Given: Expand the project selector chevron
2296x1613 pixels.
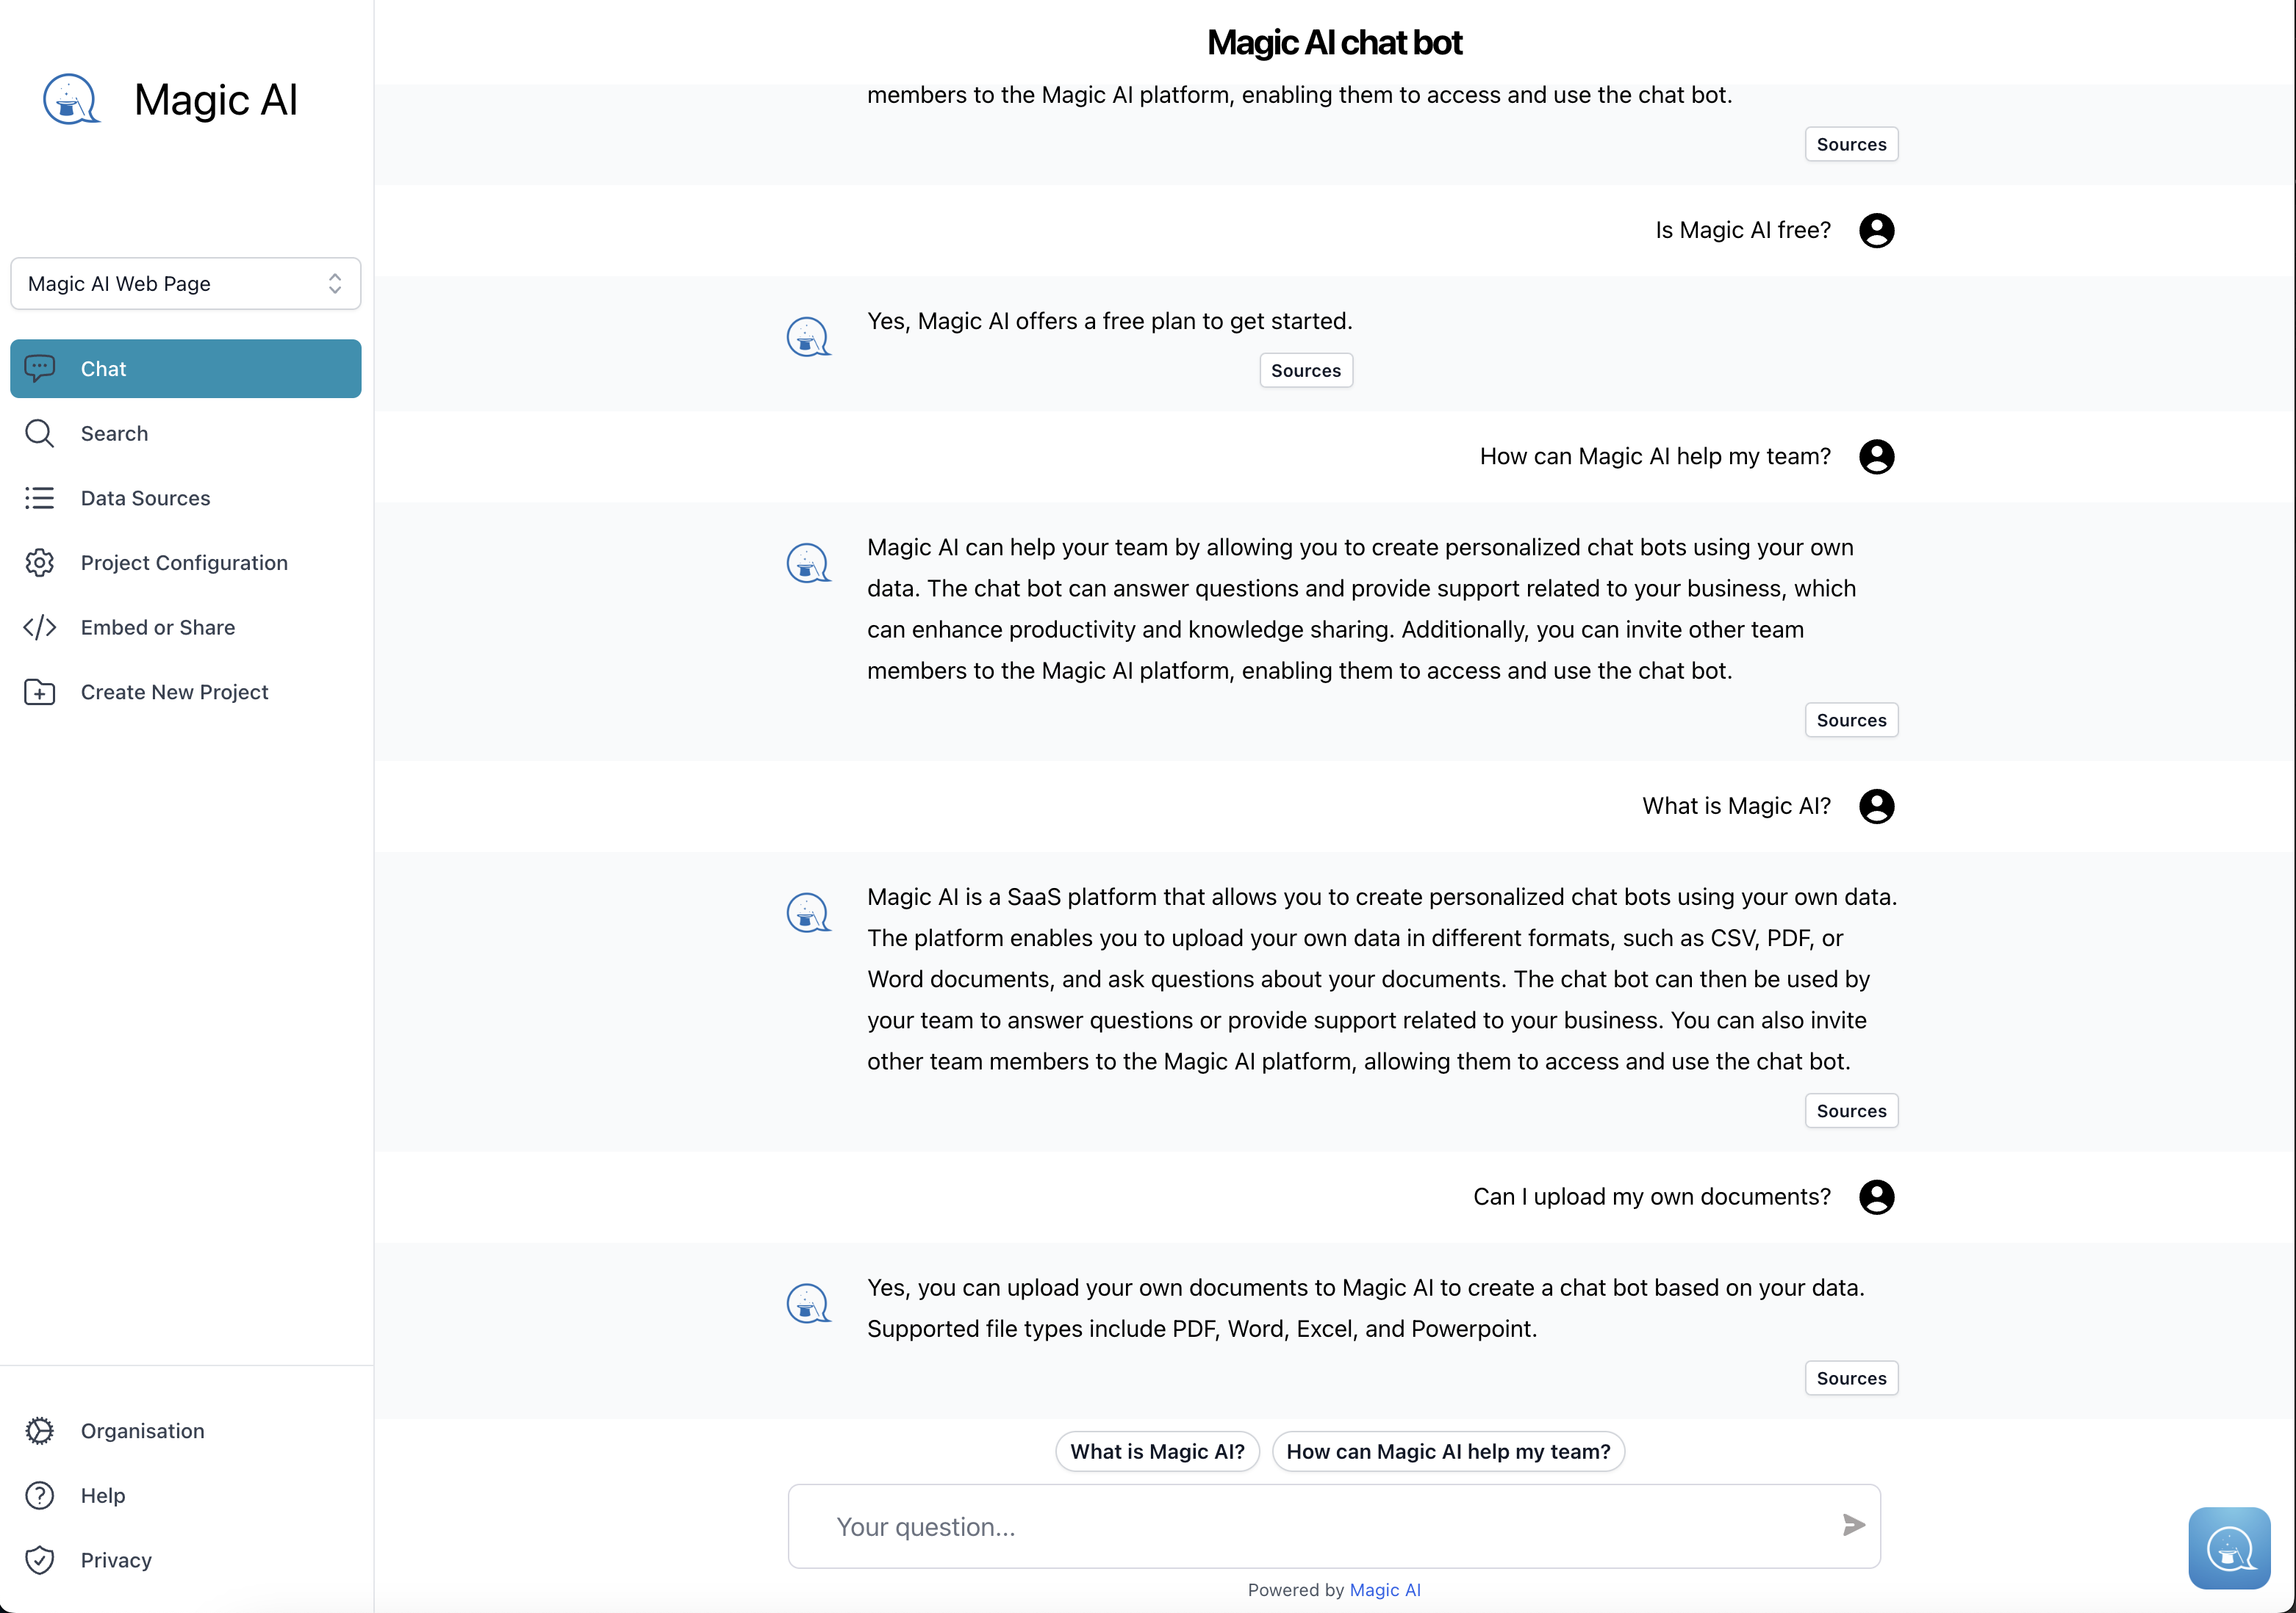Looking at the screenshot, I should click(x=336, y=283).
